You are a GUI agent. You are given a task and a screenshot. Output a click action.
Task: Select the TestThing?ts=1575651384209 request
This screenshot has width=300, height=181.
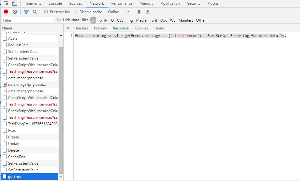(30, 124)
